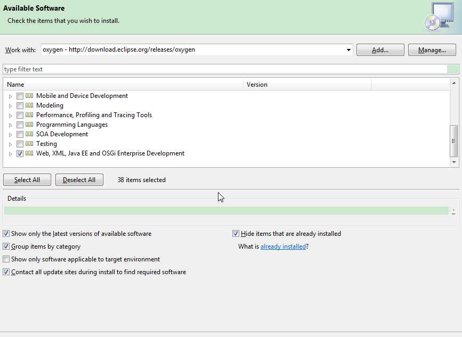
Task: Click the oxygen update site URL text
Action: 119,50
